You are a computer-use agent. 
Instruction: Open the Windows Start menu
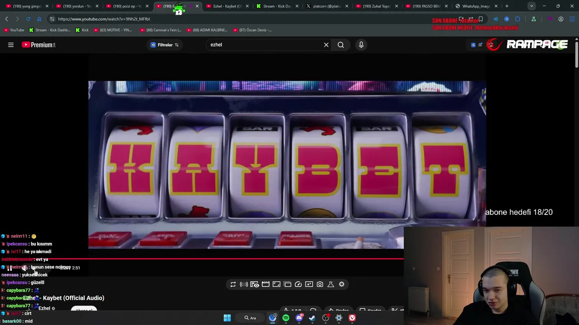tap(227, 318)
